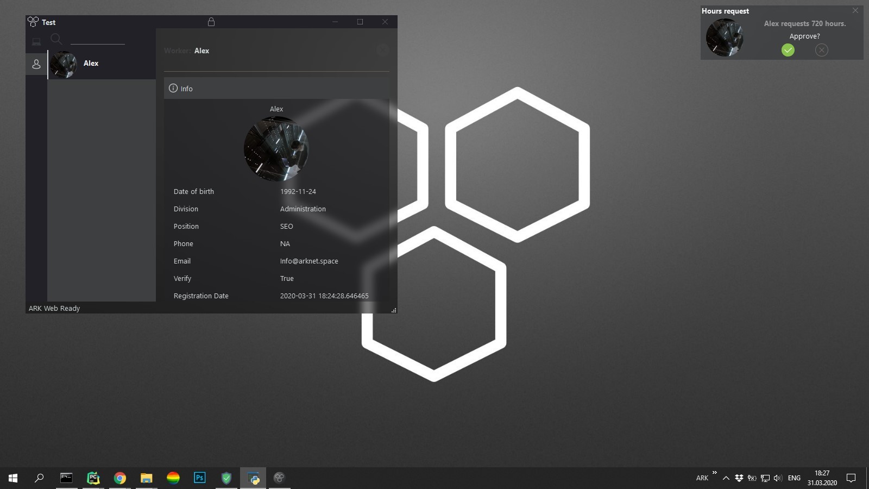869x489 pixels.
Task: Switch the ENG input language
Action: click(794, 478)
